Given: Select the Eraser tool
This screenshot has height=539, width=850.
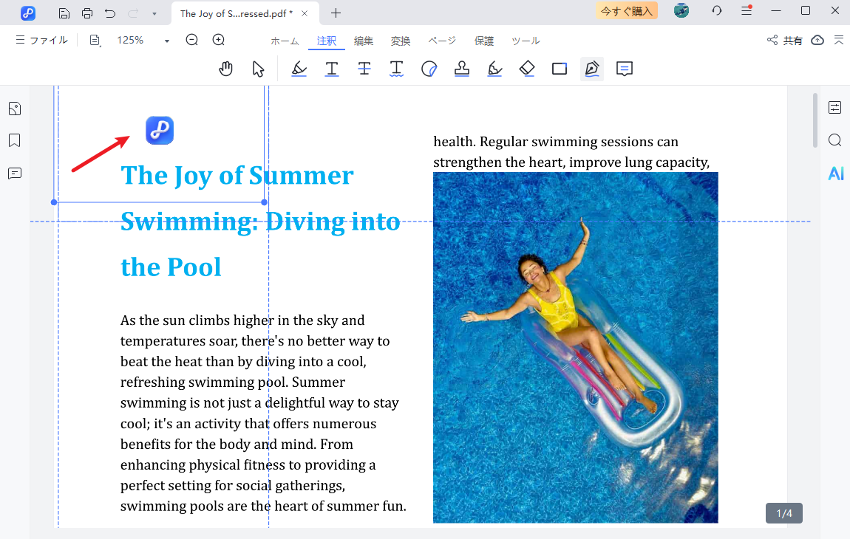Looking at the screenshot, I should click(x=527, y=69).
